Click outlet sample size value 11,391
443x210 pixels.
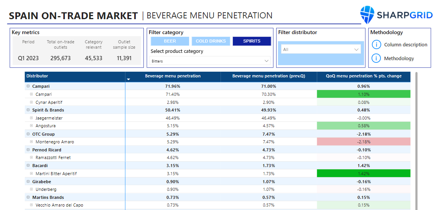coord(124,58)
